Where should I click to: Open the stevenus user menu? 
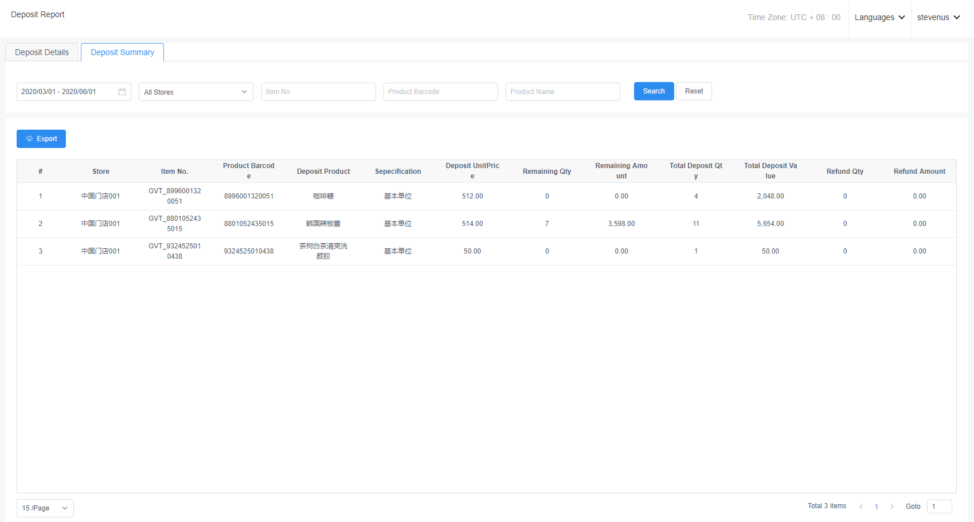pos(938,18)
